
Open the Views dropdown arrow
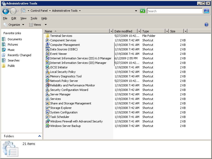pos(43,25)
